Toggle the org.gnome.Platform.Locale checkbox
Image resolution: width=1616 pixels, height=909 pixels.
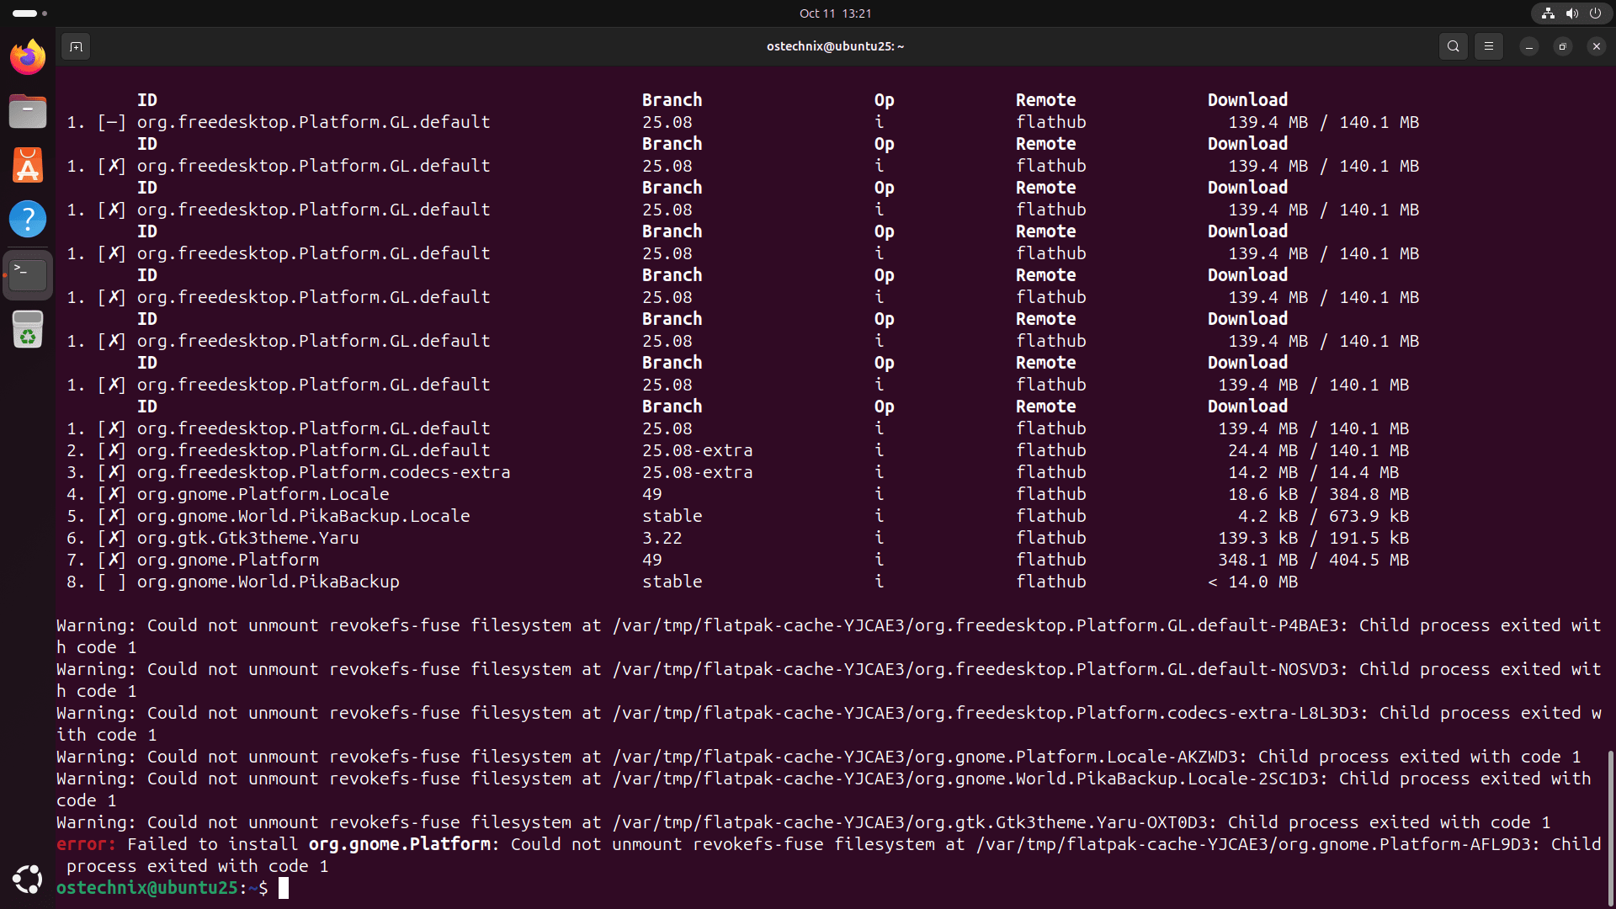pyautogui.click(x=112, y=494)
